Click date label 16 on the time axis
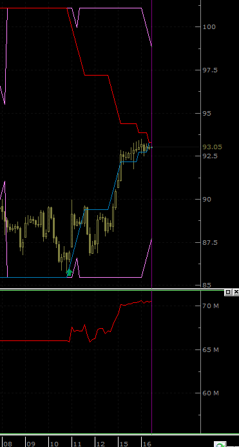The width and height of the screenshot is (239, 447). click(147, 444)
